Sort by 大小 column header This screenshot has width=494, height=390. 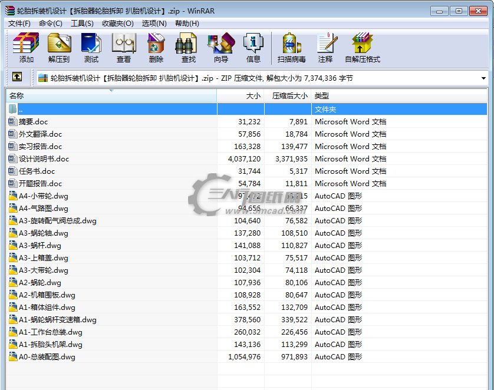(x=241, y=95)
